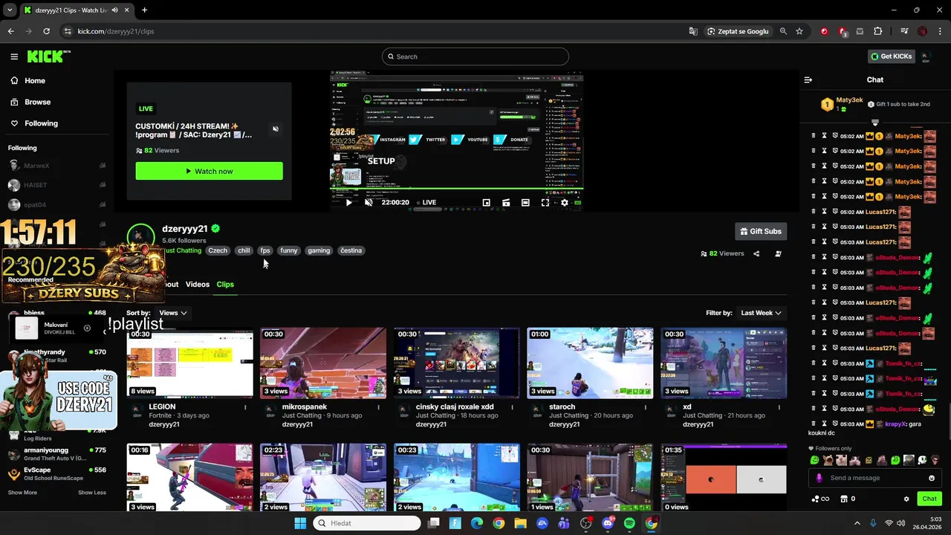Bookmark this page with star icon
The image size is (951, 535).
(x=799, y=31)
